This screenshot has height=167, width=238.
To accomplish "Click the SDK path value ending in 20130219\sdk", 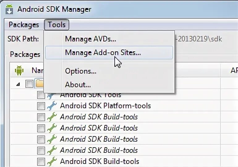I will [x=199, y=39].
